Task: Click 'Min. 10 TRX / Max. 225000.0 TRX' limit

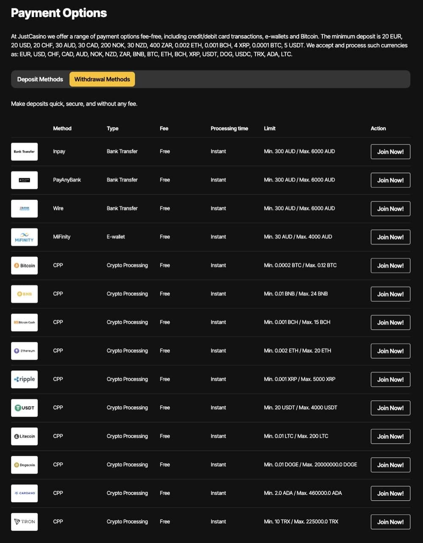Action: pyautogui.click(x=301, y=521)
